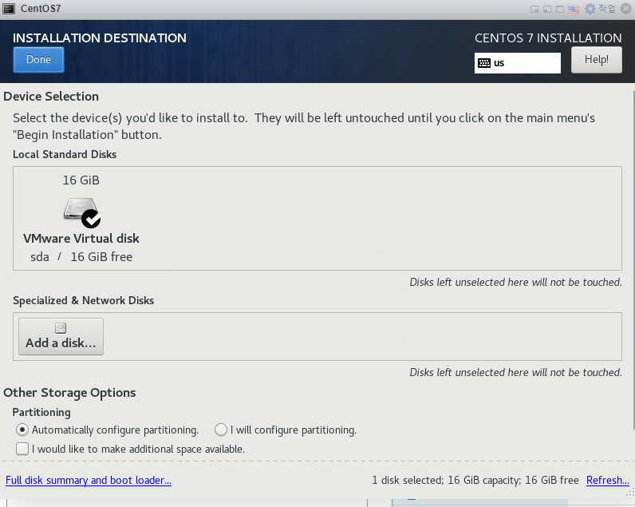This screenshot has height=507, width=635.
Task: Click the third full-window layout icon in title bar
Action: point(560,9)
